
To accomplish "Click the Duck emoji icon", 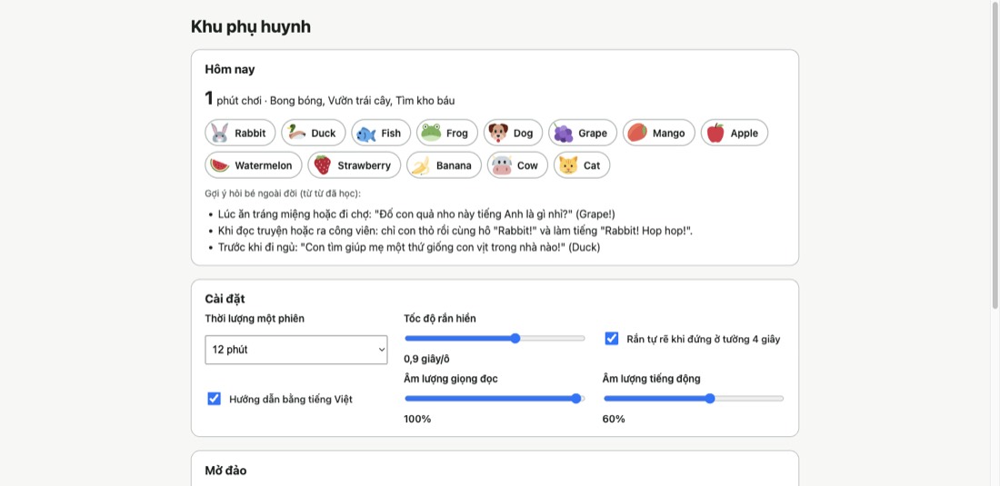I will pos(296,134).
